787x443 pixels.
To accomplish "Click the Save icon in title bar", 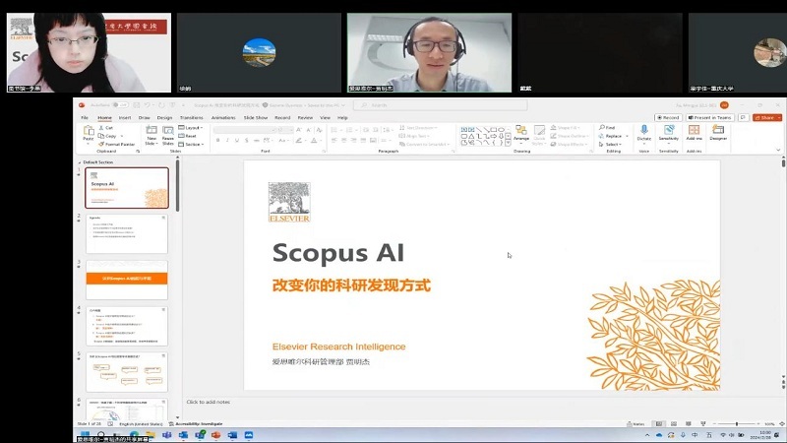I will click(137, 105).
